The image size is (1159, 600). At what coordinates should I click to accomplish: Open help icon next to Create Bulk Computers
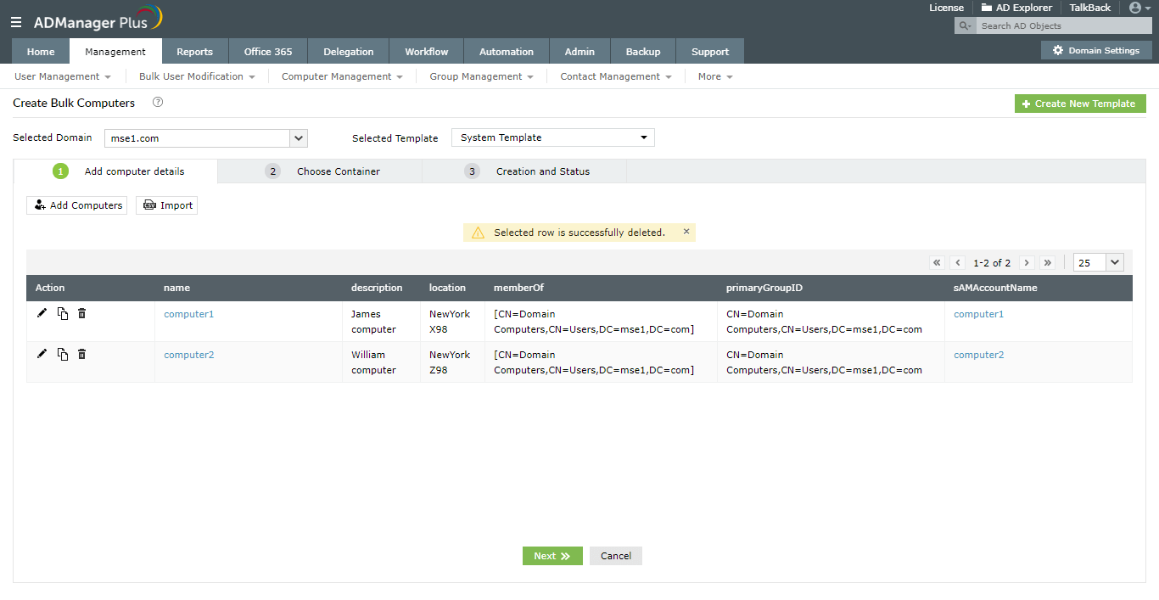pyautogui.click(x=157, y=103)
